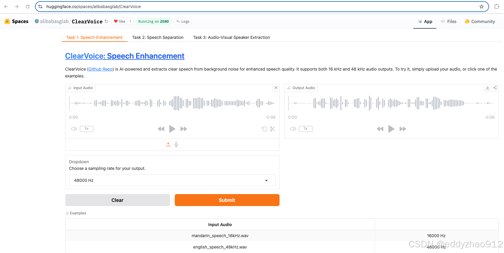
Task: Fast-forward Input Audio
Action: pyautogui.click(x=184, y=129)
